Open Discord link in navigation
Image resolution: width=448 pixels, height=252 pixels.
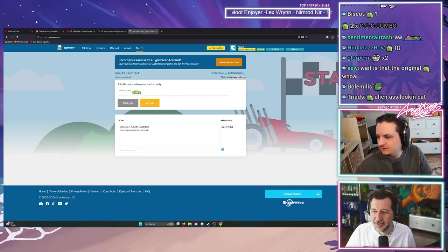coord(114,48)
